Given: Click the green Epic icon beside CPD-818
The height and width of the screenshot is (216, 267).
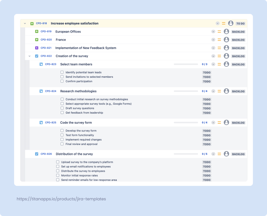Looking at the screenshot, I should click(x=32, y=23).
